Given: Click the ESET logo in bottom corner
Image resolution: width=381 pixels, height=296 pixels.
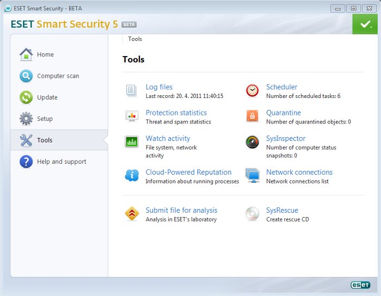Looking at the screenshot, I should pyautogui.click(x=360, y=285).
